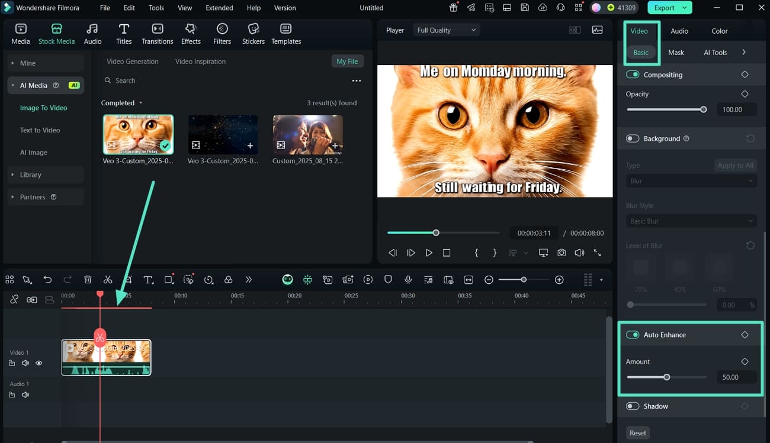Play the preview video
Viewport: 770px width, 443px height.
coord(429,253)
